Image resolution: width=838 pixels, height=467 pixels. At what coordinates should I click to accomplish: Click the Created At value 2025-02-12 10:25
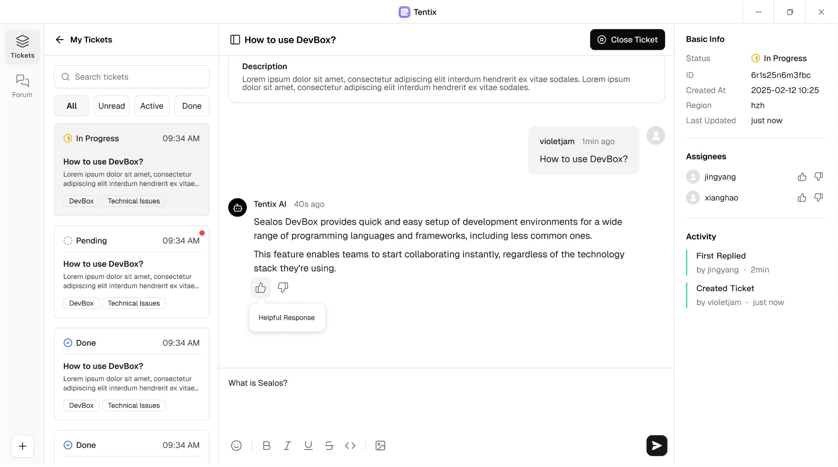pyautogui.click(x=785, y=90)
